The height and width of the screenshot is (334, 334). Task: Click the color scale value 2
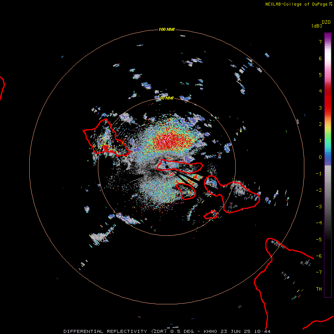(x=320, y=124)
